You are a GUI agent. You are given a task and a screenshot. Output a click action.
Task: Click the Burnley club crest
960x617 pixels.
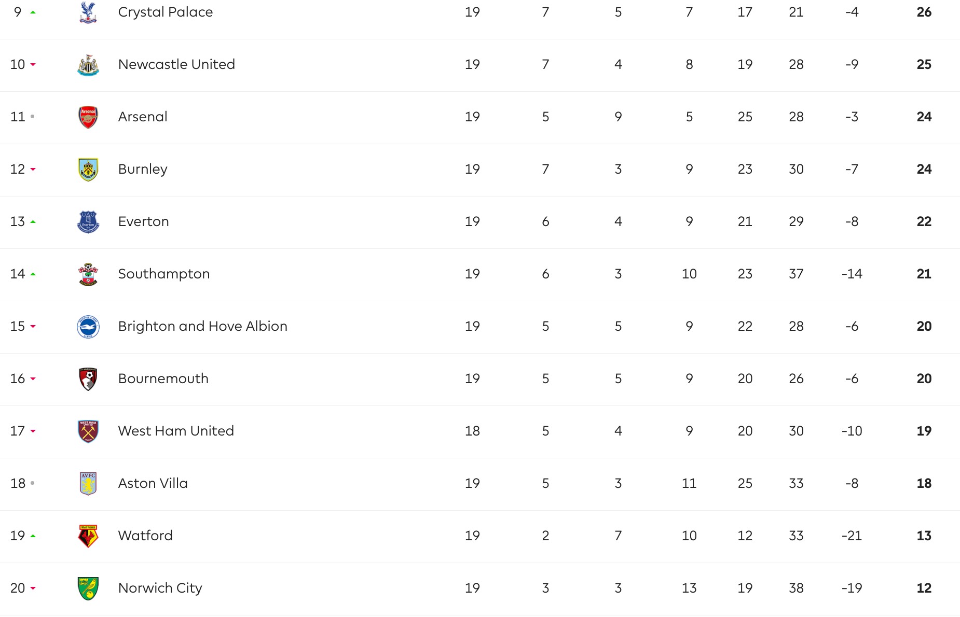pos(88,170)
